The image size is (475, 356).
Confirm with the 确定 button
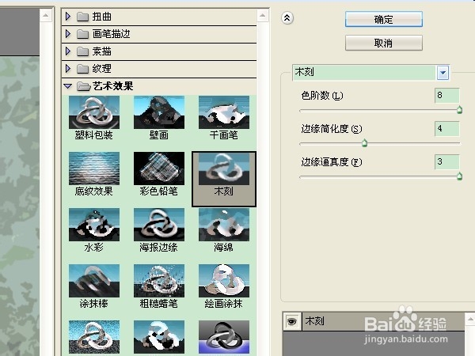[383, 19]
